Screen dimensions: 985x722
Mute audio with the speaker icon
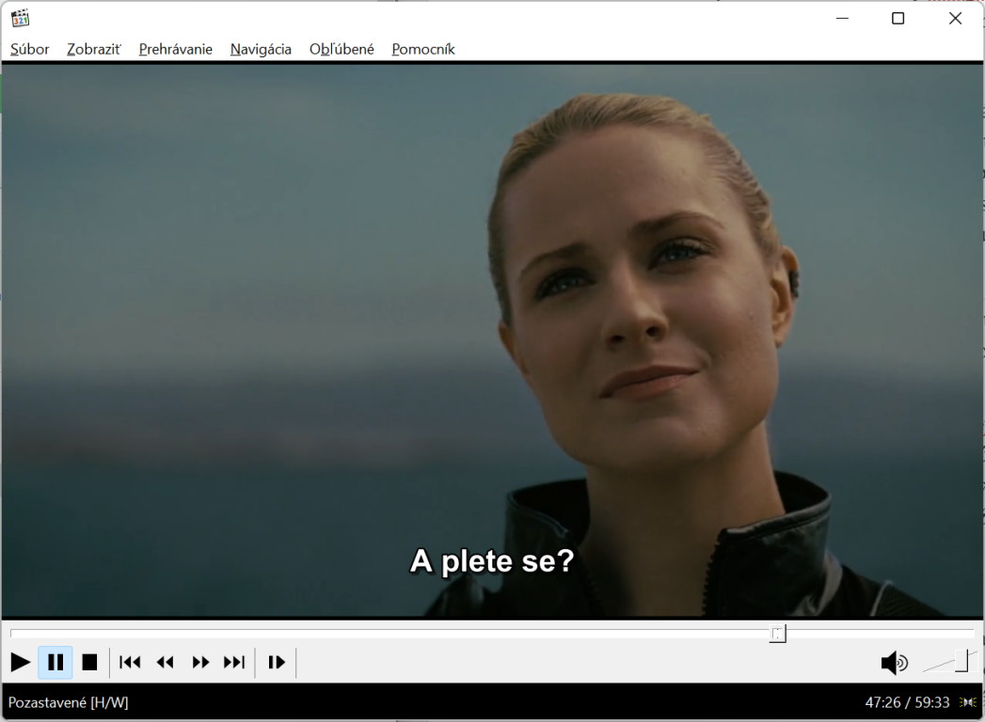click(x=893, y=664)
